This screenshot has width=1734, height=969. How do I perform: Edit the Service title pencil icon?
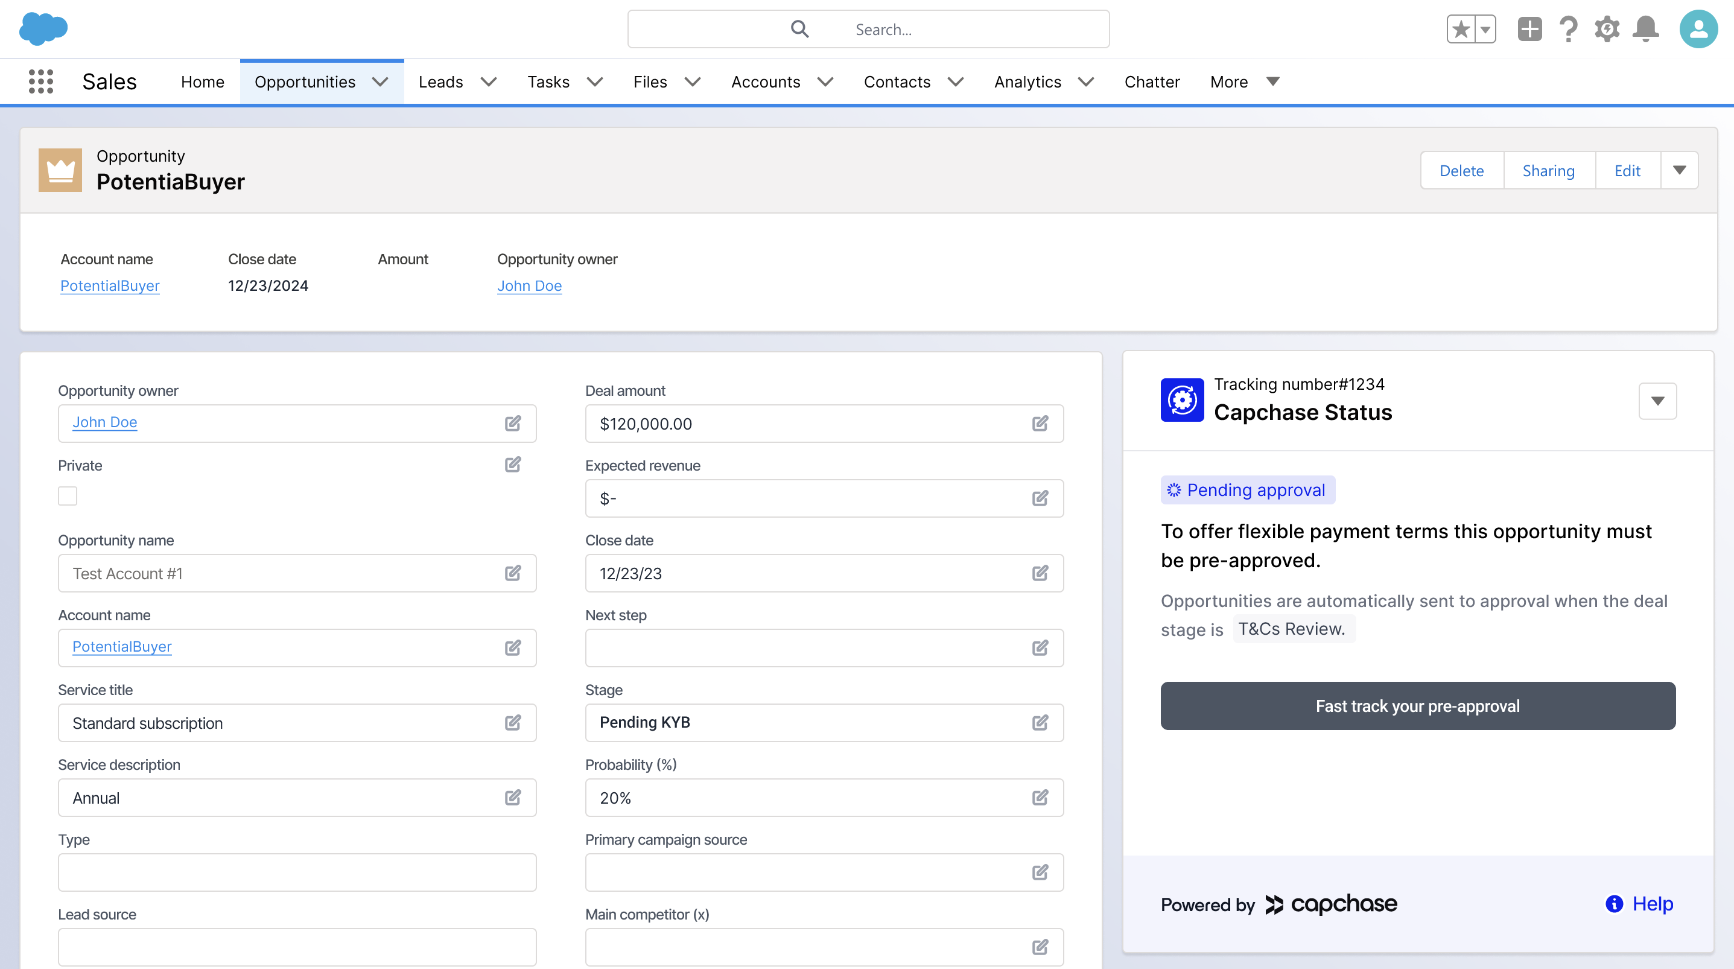[x=513, y=723]
